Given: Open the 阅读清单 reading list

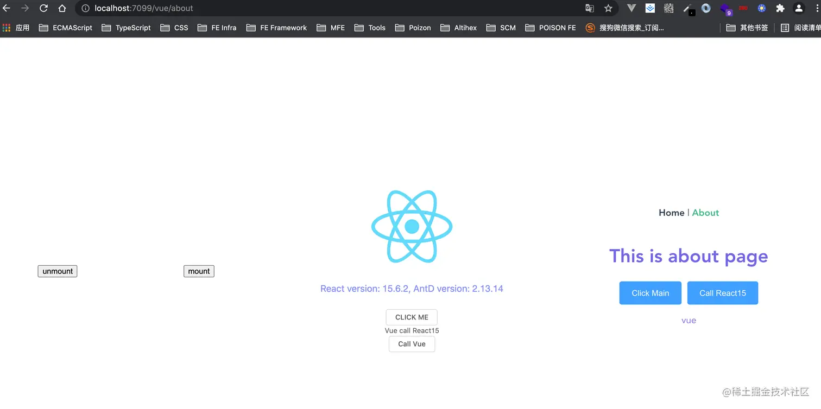Looking at the screenshot, I should (800, 28).
